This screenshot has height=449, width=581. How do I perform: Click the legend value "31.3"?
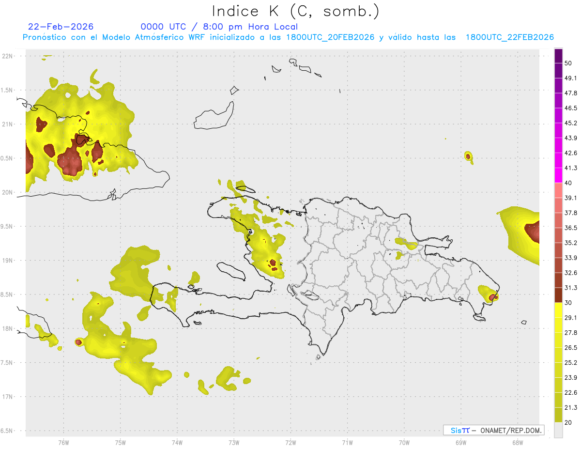[571, 288]
